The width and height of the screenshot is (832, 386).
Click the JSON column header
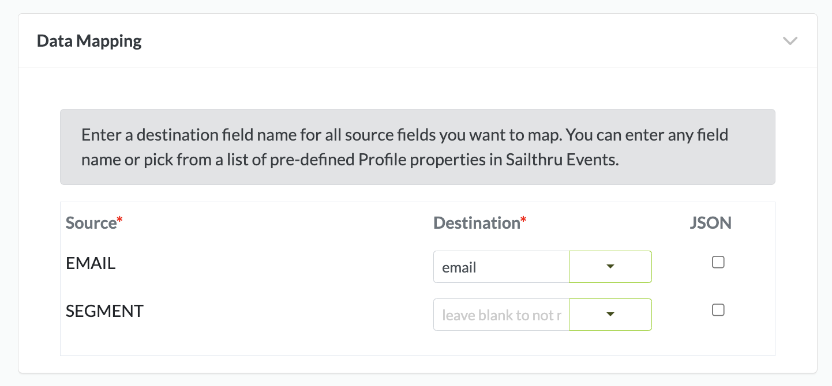point(710,223)
